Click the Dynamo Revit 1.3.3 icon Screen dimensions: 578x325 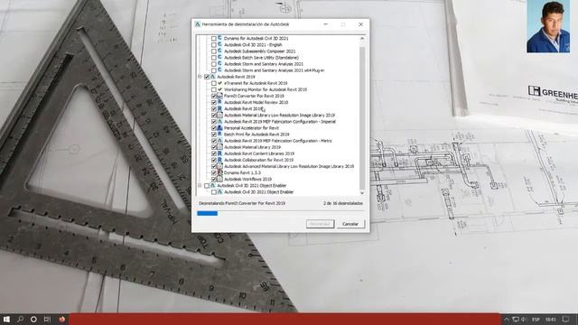[219, 172]
